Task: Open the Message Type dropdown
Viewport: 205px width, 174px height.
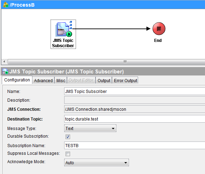Action: [x=90, y=128]
